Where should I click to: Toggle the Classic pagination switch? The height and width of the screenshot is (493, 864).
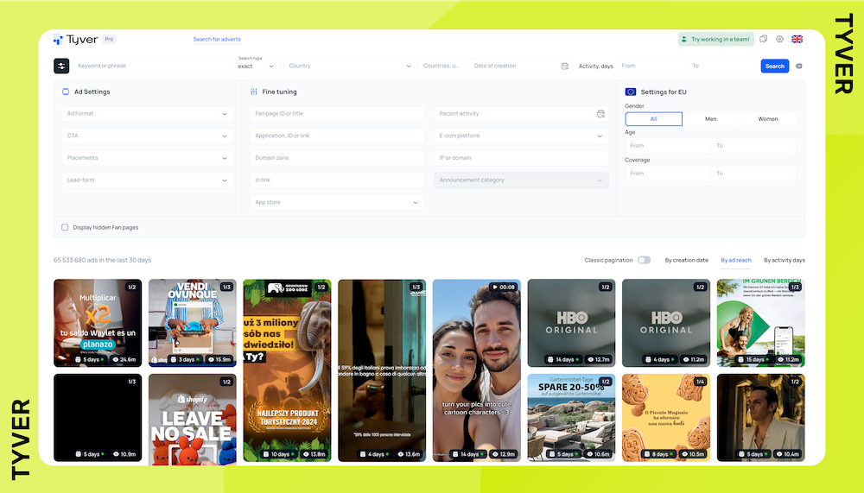pyautogui.click(x=645, y=260)
